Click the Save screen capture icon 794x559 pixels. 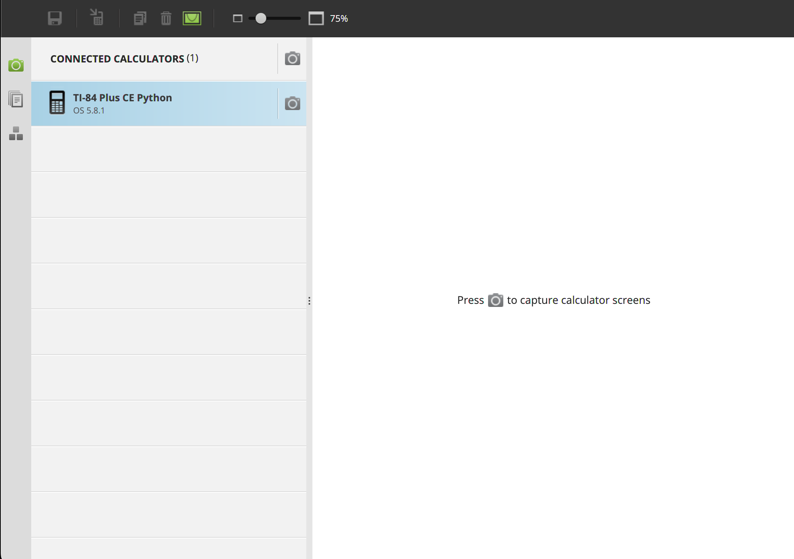click(x=55, y=18)
